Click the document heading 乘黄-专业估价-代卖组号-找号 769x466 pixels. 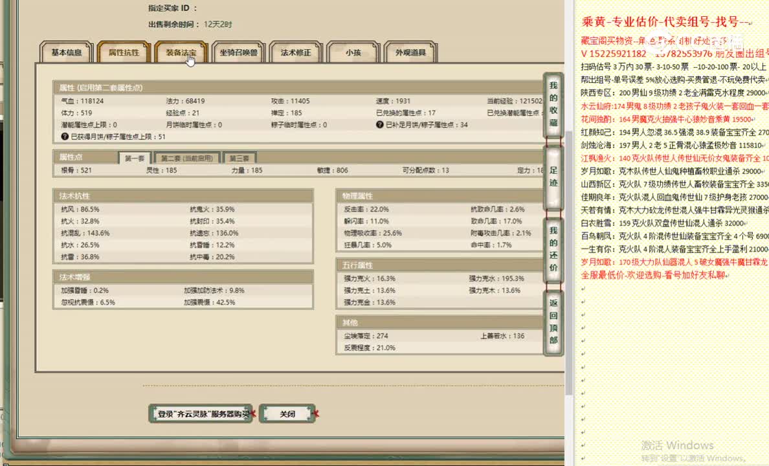pyautogui.click(x=665, y=21)
